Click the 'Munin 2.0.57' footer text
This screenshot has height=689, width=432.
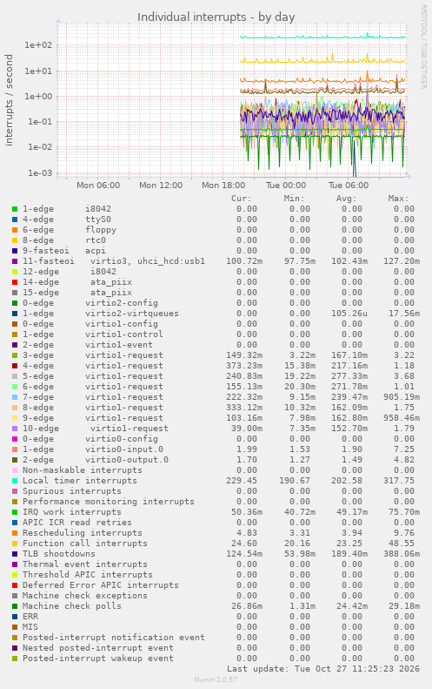[216, 679]
